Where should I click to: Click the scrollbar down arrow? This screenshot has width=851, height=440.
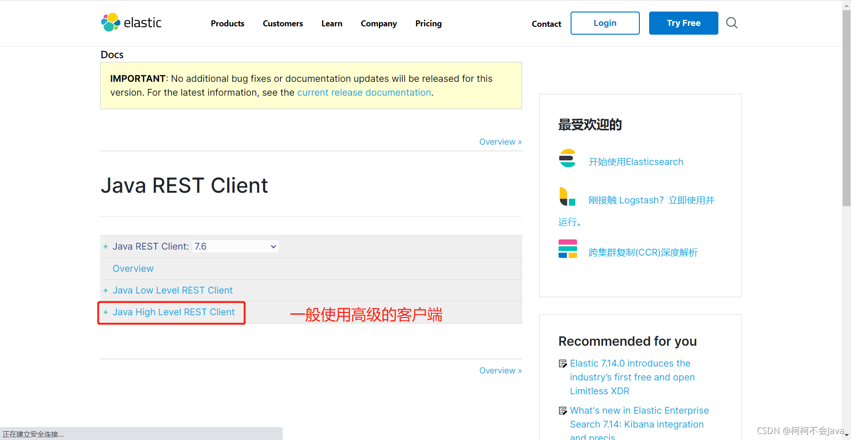pos(846,436)
